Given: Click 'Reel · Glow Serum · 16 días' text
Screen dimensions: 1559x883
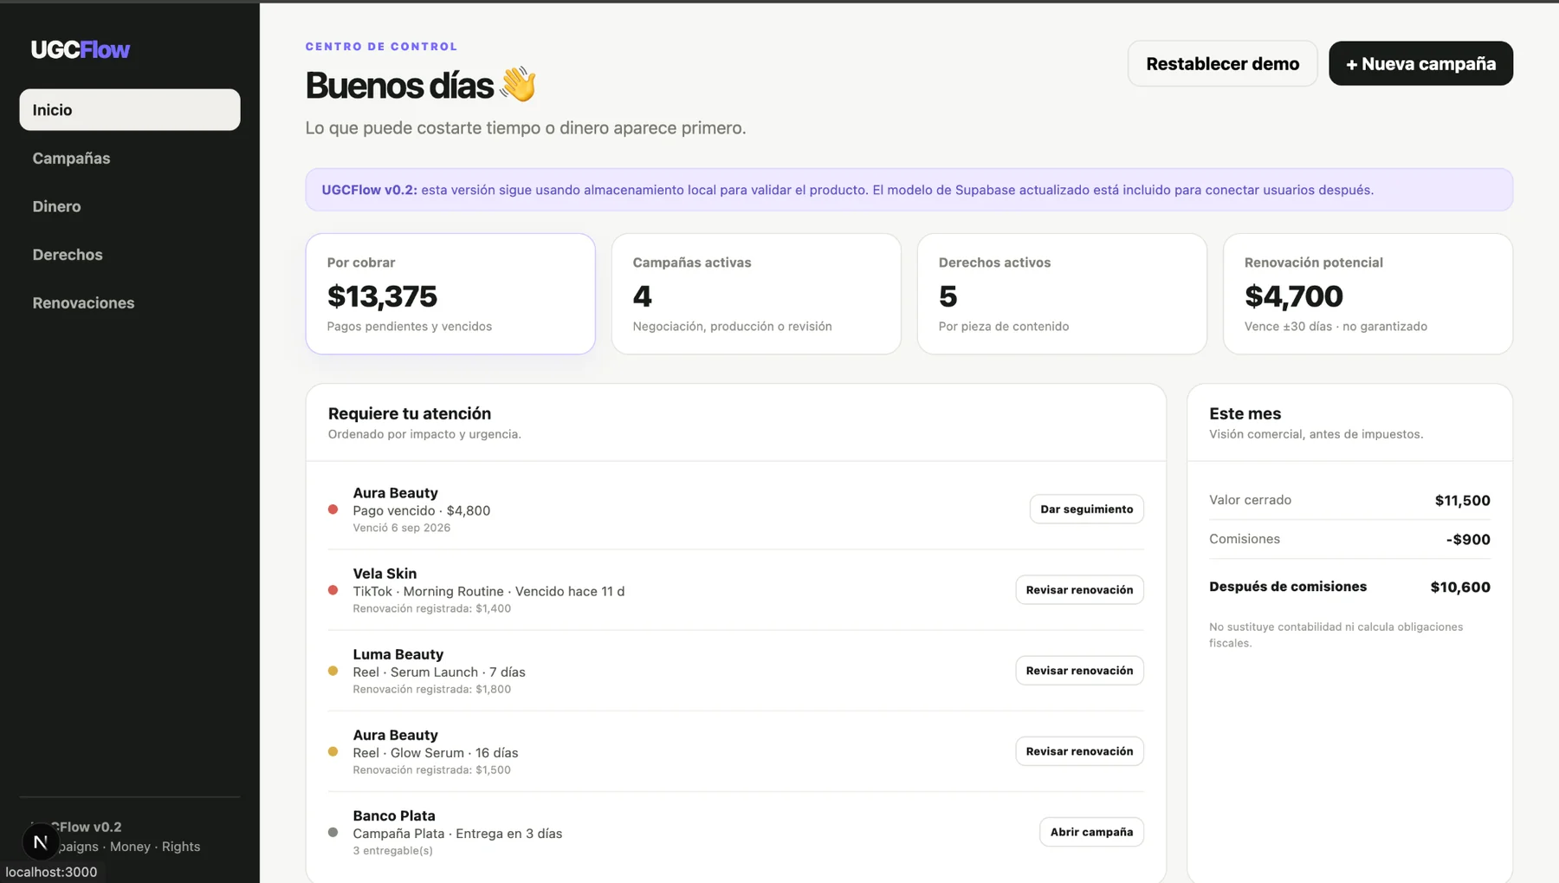Looking at the screenshot, I should 435,752.
